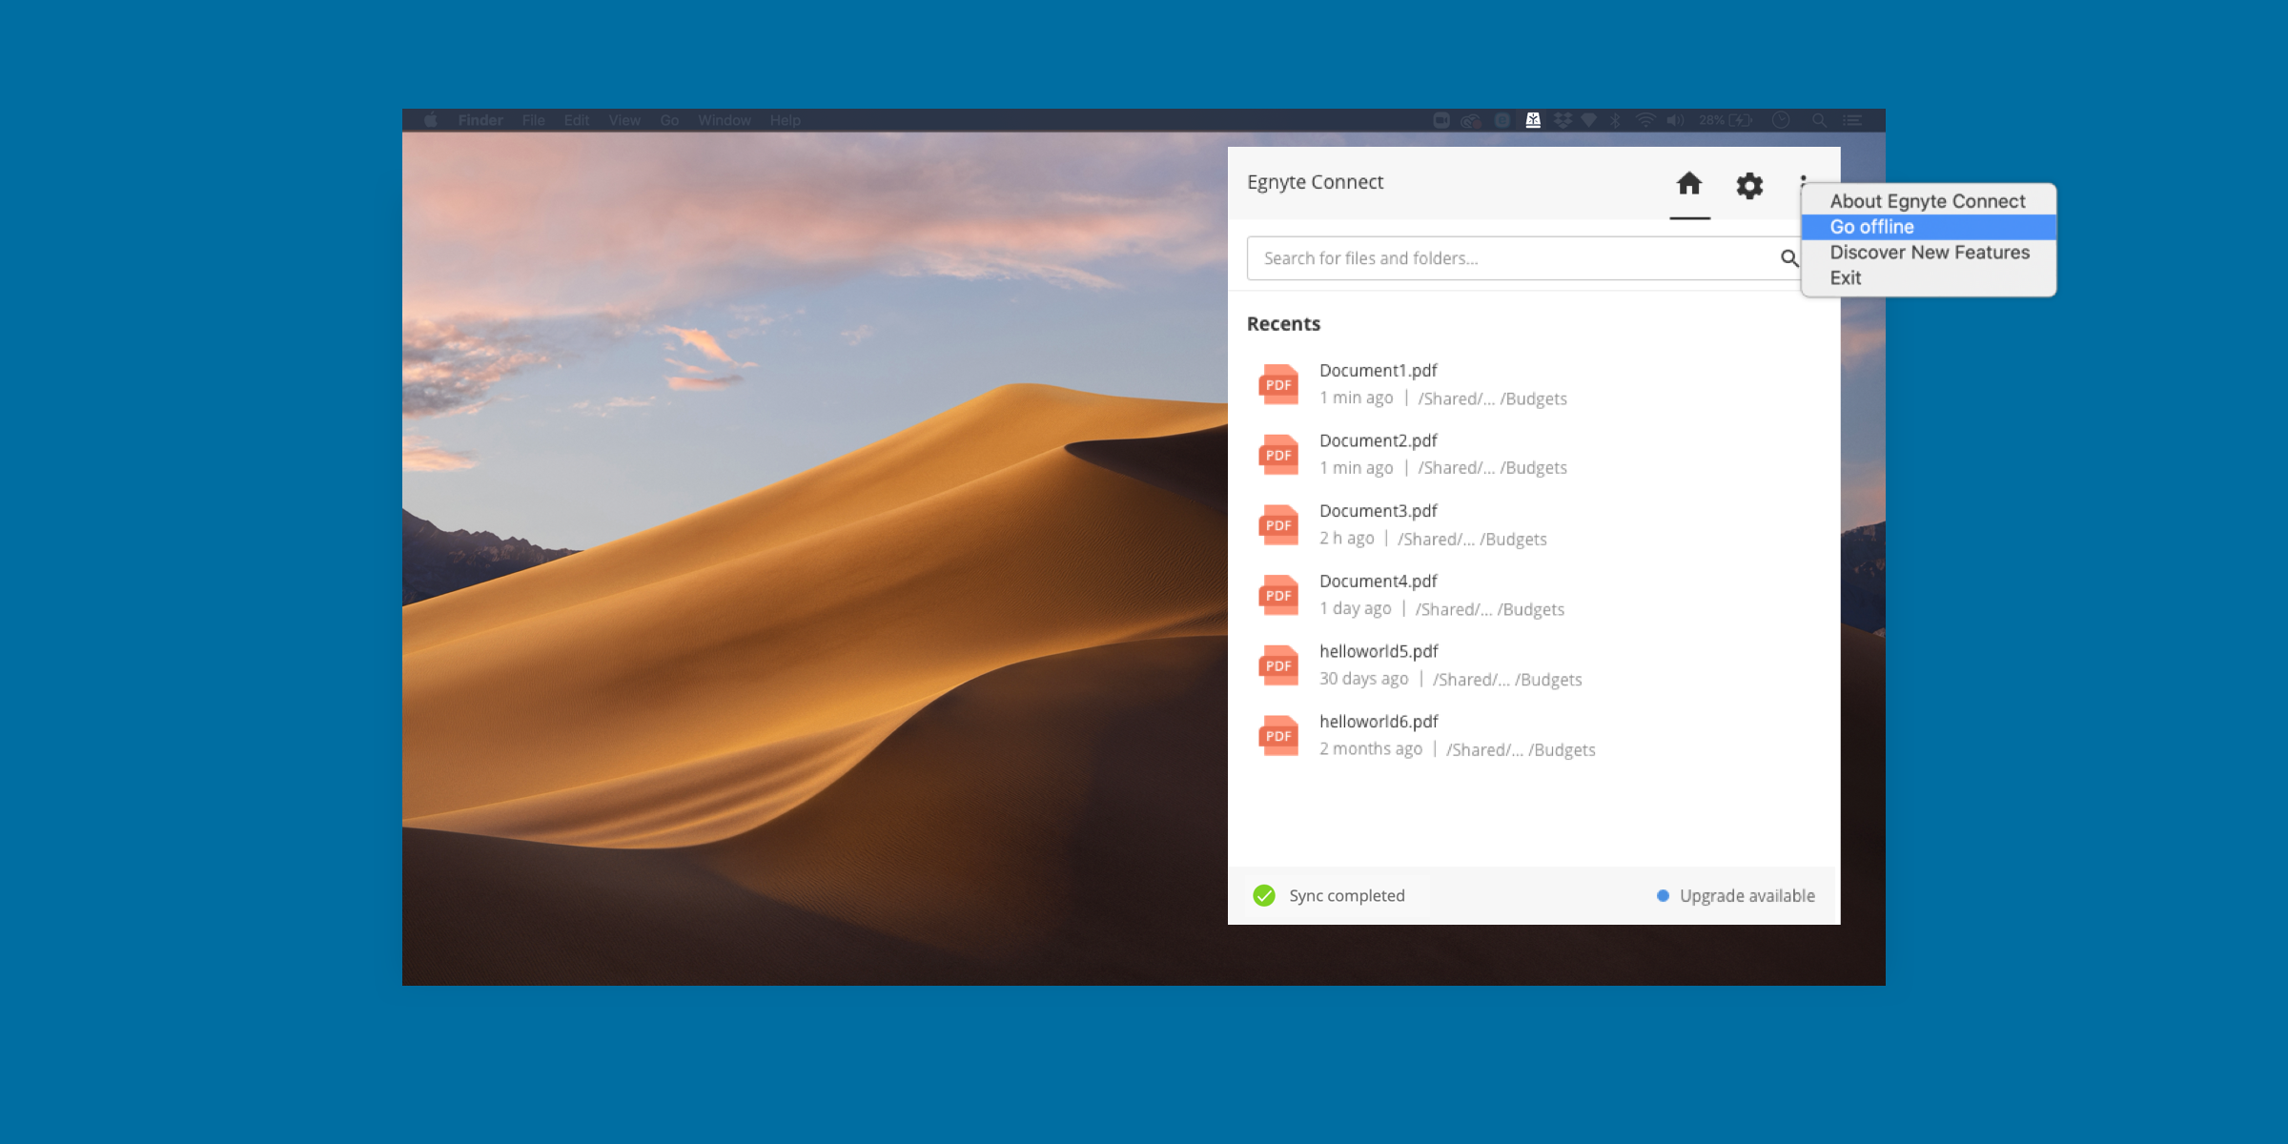Select Discover New Features option
The height and width of the screenshot is (1144, 2288).
point(1930,253)
